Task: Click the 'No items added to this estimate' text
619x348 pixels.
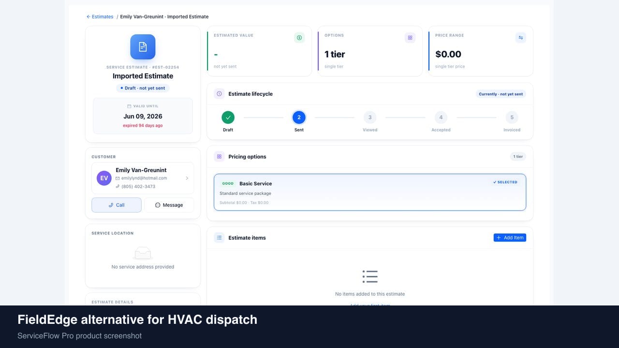Action: [x=370, y=294]
